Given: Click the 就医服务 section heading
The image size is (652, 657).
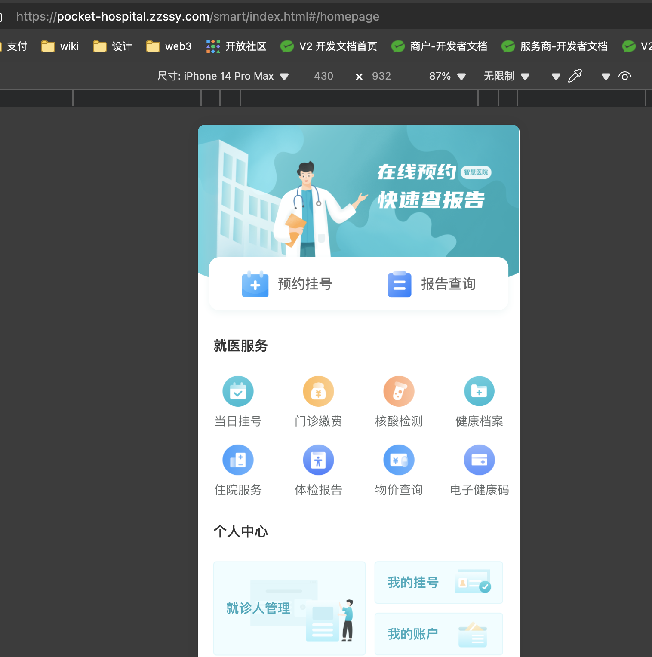Looking at the screenshot, I should coord(240,346).
